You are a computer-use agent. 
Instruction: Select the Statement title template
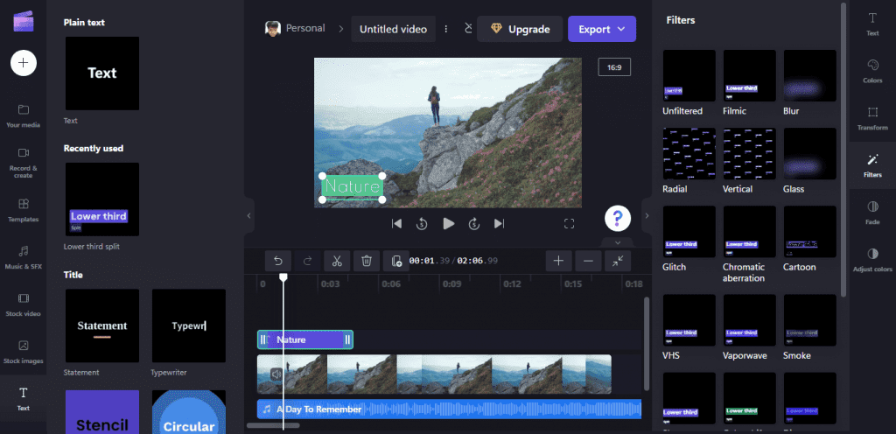(x=102, y=325)
